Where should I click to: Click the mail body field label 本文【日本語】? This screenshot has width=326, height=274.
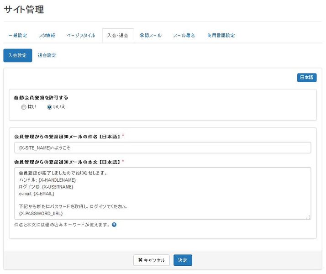pyautogui.click(x=67, y=162)
